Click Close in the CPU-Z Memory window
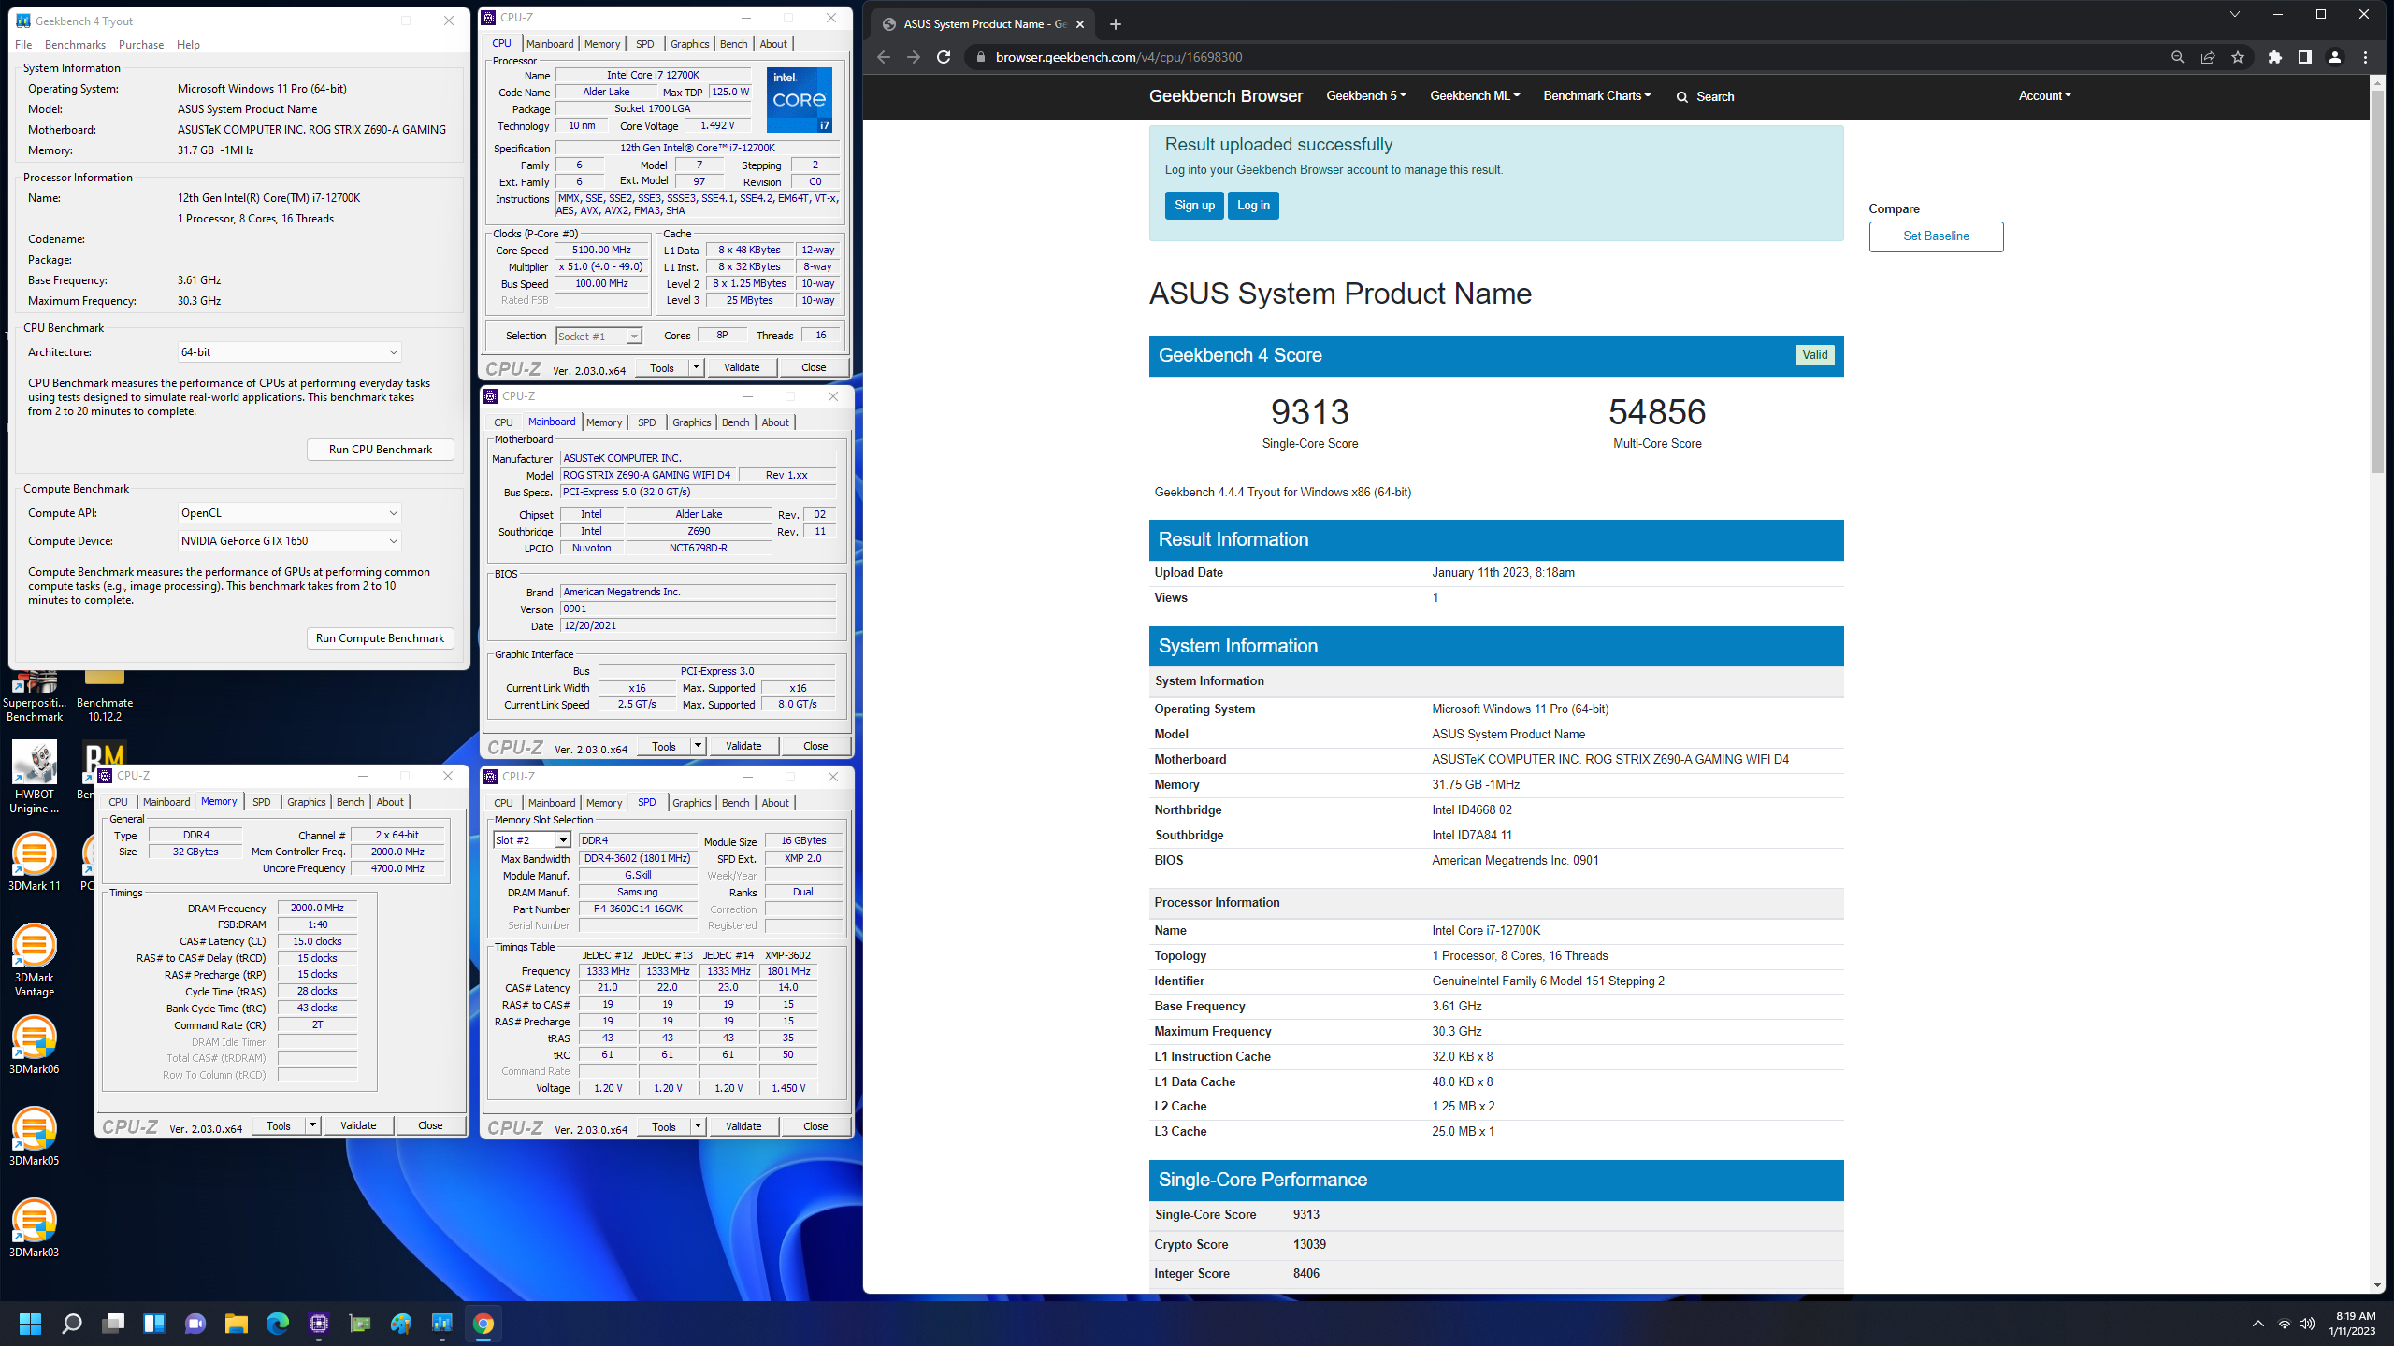 (x=430, y=1125)
